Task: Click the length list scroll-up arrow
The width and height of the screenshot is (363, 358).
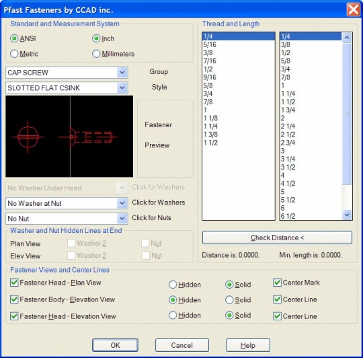Action: [347, 38]
